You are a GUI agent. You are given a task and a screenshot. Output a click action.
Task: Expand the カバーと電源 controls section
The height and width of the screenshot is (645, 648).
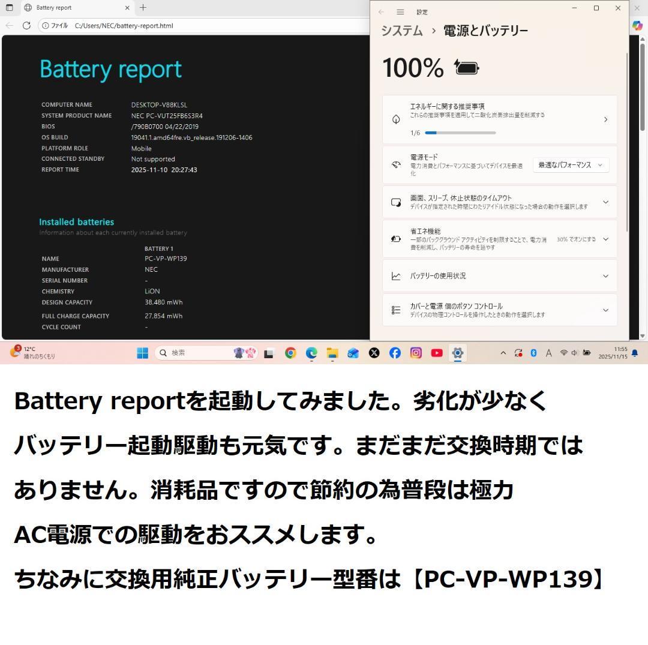(x=605, y=310)
